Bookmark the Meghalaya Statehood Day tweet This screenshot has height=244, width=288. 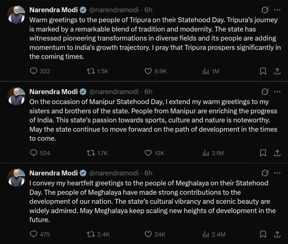(x=263, y=234)
